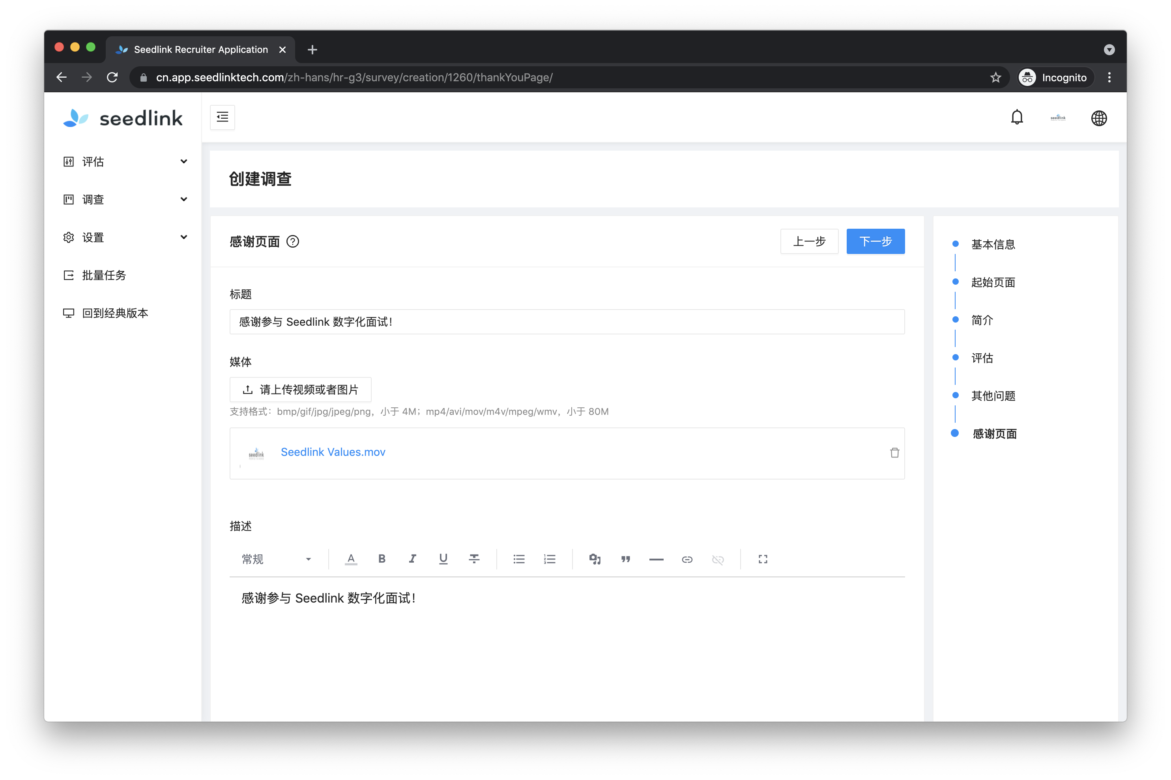The height and width of the screenshot is (780, 1171).
Task: Close the Seedlink Recruiter Application tab
Action: [x=282, y=49]
